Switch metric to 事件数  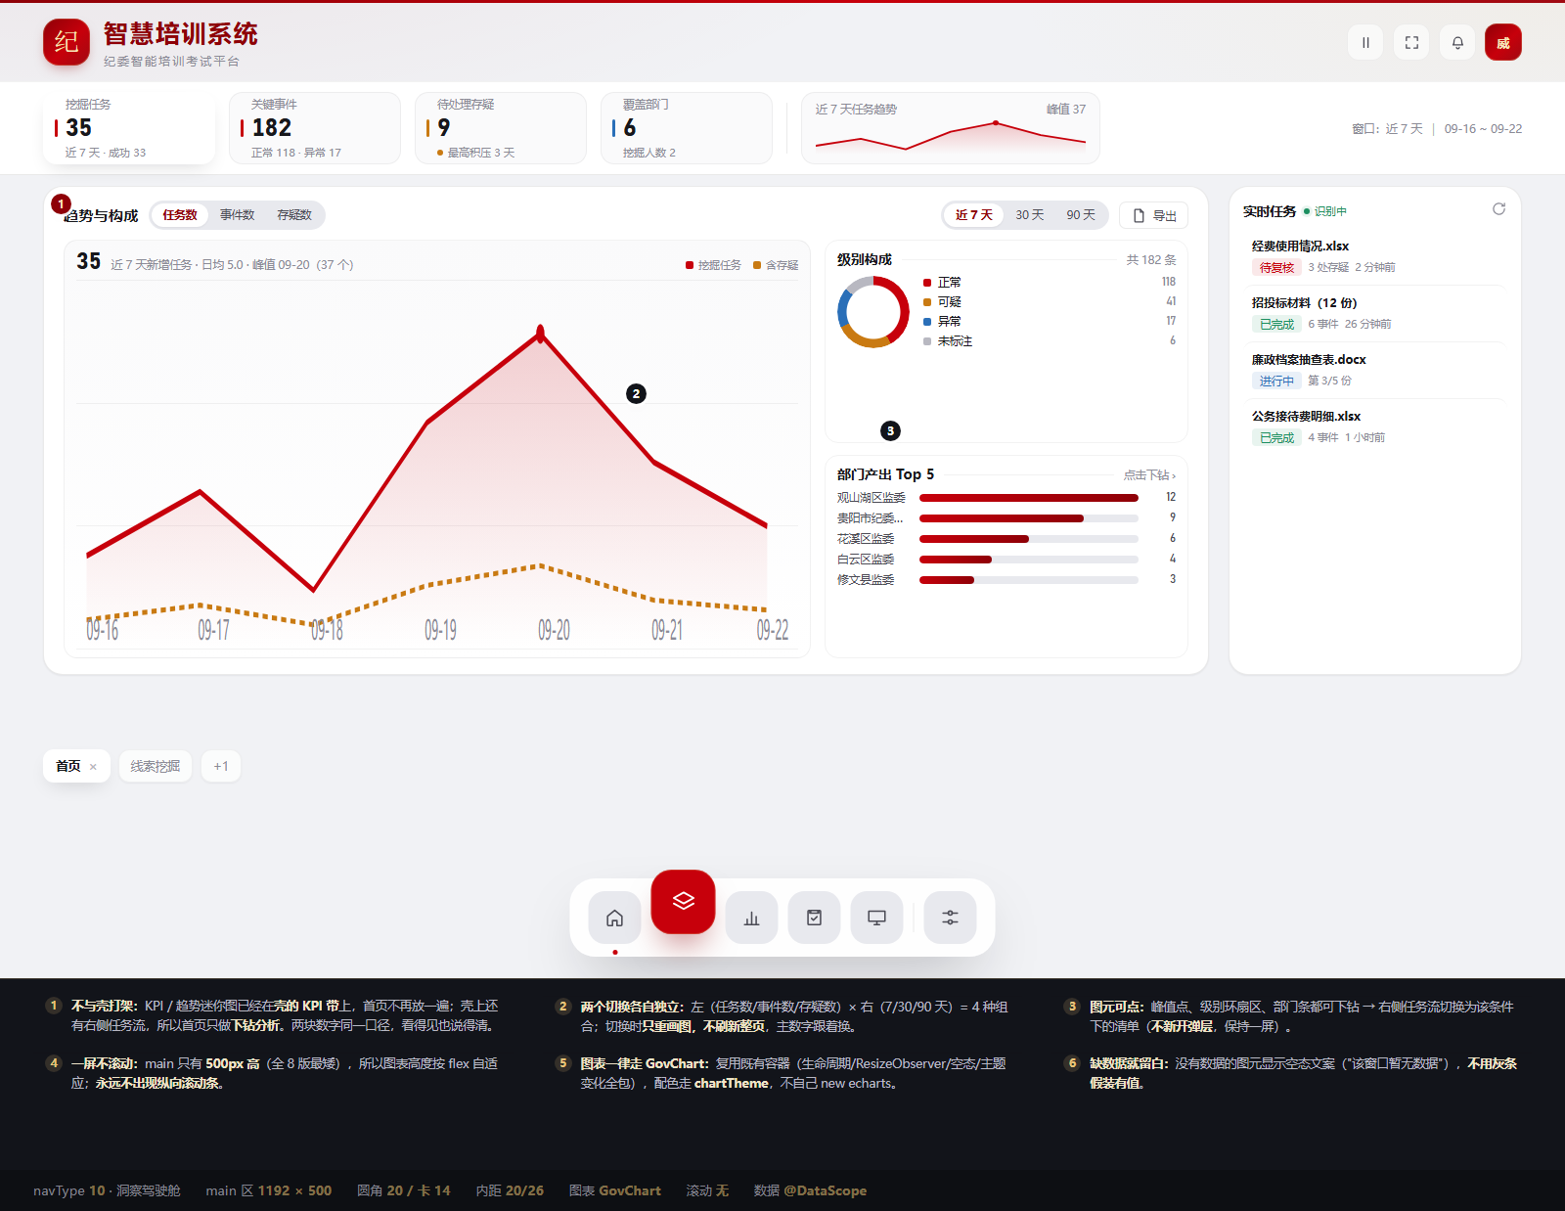click(237, 215)
